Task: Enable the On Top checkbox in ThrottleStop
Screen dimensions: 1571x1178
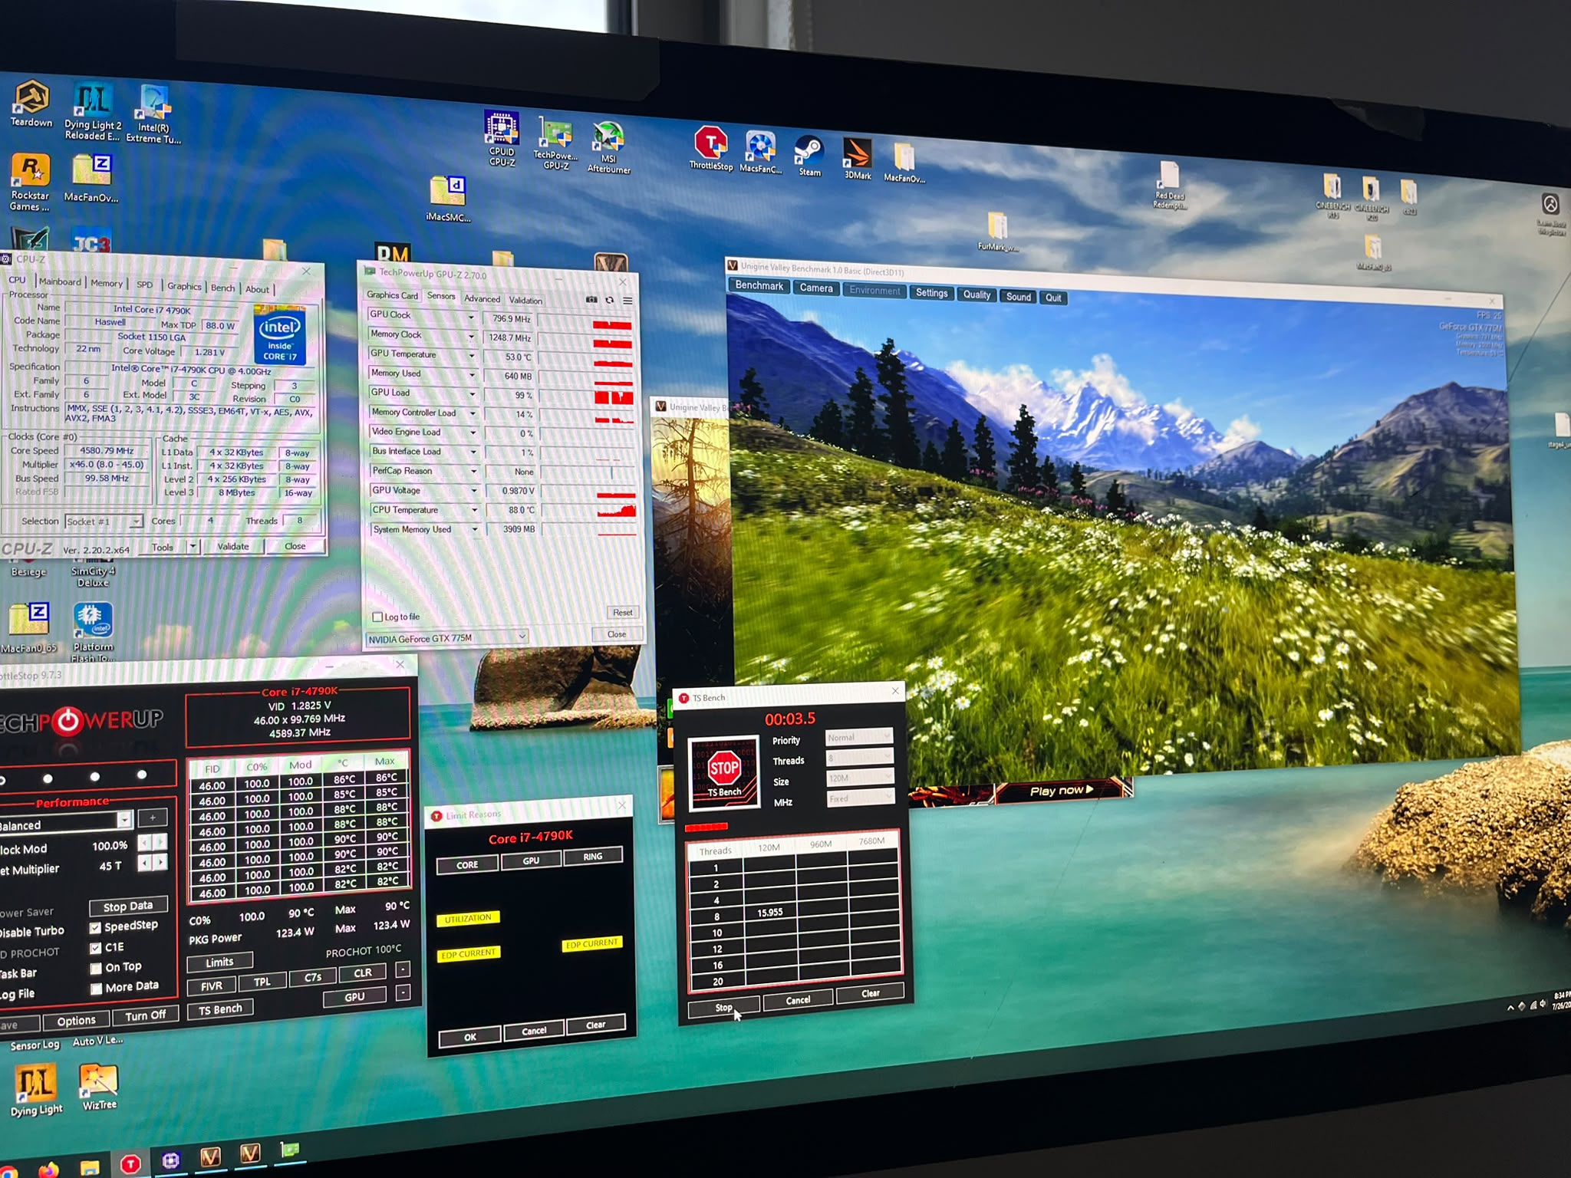Action: click(x=96, y=969)
